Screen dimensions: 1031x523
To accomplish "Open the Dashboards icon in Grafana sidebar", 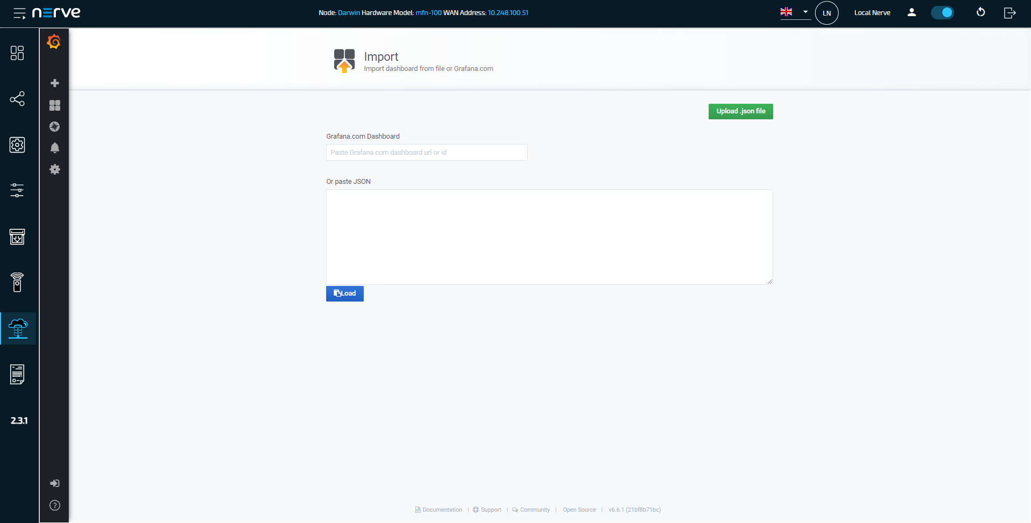I will [x=54, y=105].
